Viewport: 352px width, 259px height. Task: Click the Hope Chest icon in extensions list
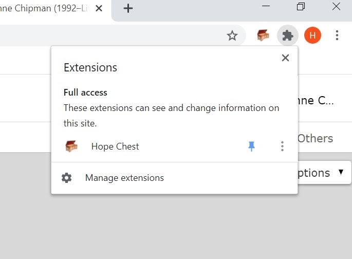pyautogui.click(x=71, y=146)
